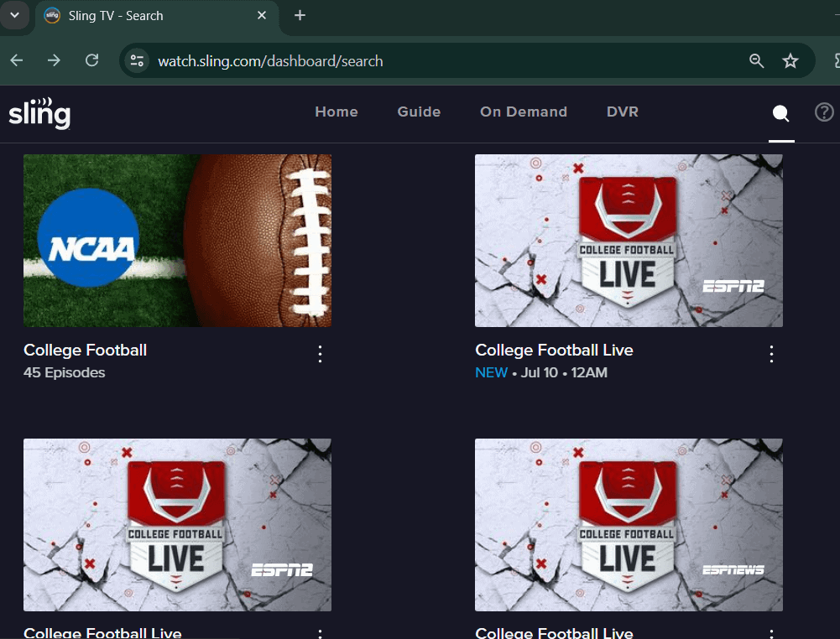Open the ESPNEWS College Football Live thumbnail

click(629, 524)
